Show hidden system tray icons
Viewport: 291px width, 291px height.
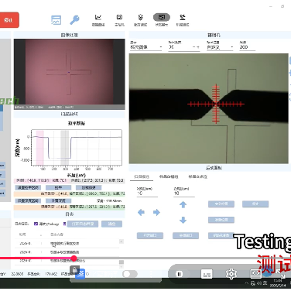pyautogui.click(x=247, y=283)
